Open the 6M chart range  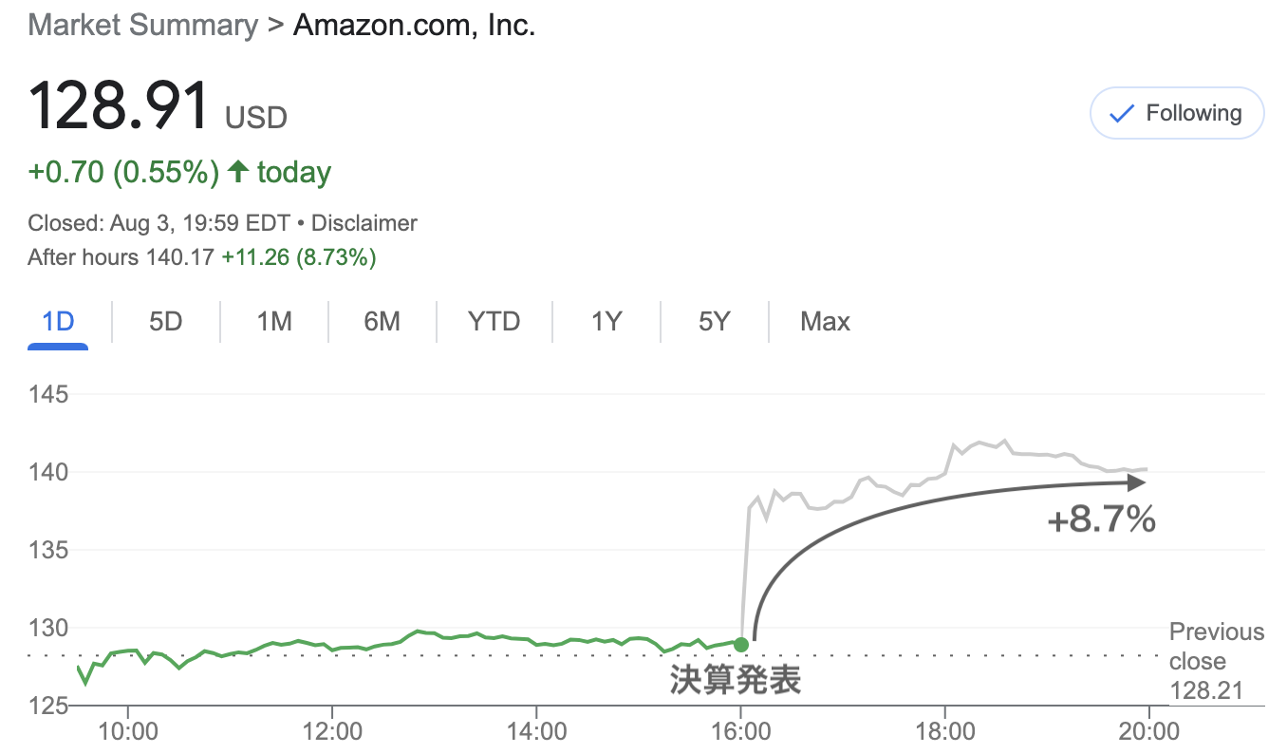[x=382, y=322]
